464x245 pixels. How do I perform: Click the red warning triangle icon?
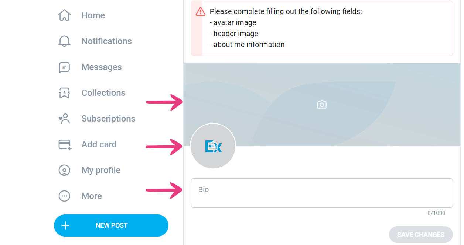[x=201, y=12]
